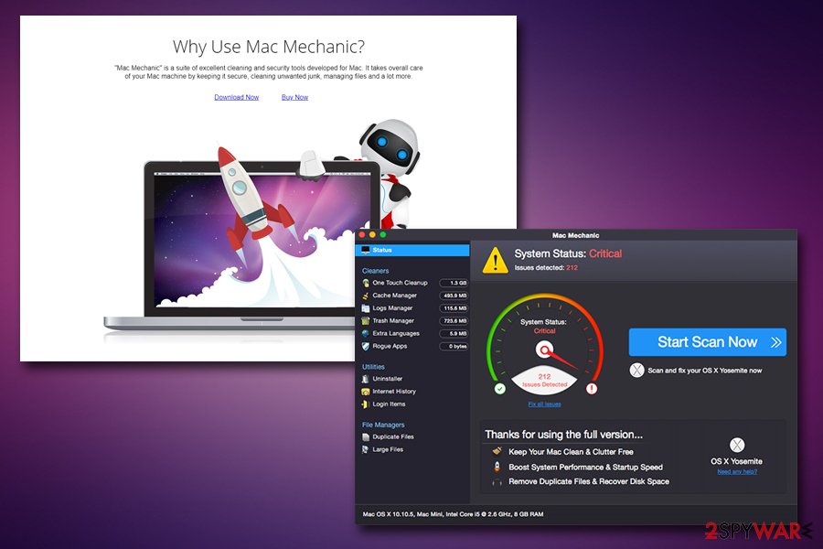Click the Duplicate Files icon
This screenshot has width=823, height=549.
[365, 436]
